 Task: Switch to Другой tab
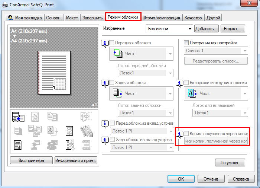pyautogui.click(x=213, y=17)
